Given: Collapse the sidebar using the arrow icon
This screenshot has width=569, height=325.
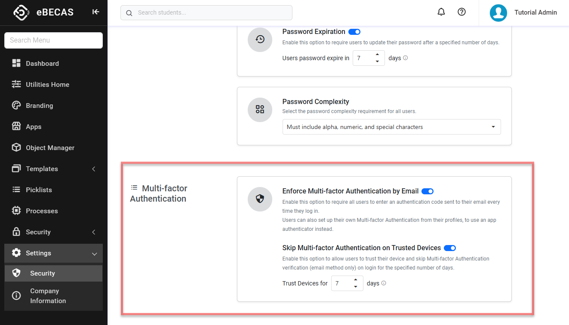Looking at the screenshot, I should pos(96,12).
